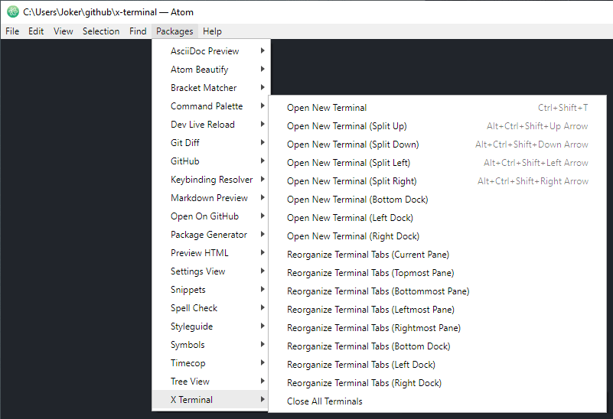Expand the Keybinding Resolver submenu

[210, 179]
